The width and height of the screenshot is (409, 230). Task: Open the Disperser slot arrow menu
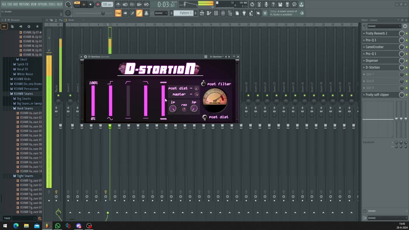point(364,61)
